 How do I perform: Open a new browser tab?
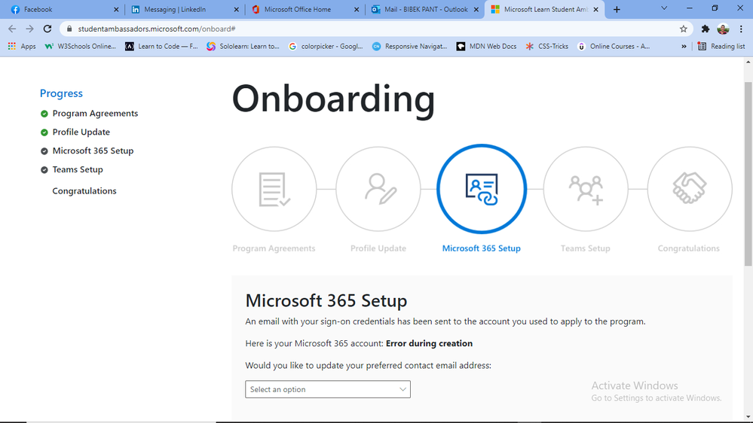tap(617, 10)
